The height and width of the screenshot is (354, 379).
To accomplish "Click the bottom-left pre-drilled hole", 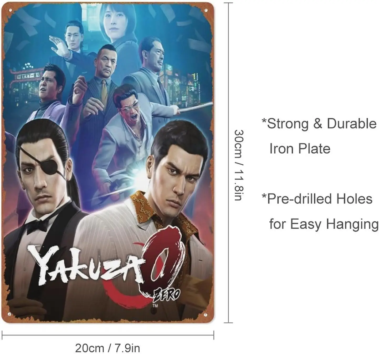I will [10, 314].
